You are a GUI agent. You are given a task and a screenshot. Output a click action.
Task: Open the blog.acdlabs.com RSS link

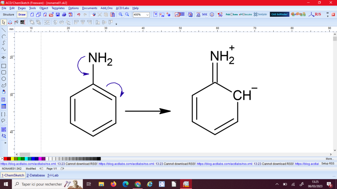(29, 164)
